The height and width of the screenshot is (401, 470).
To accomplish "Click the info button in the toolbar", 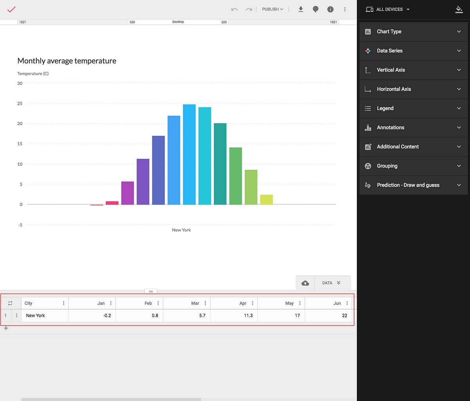I will pos(330,9).
